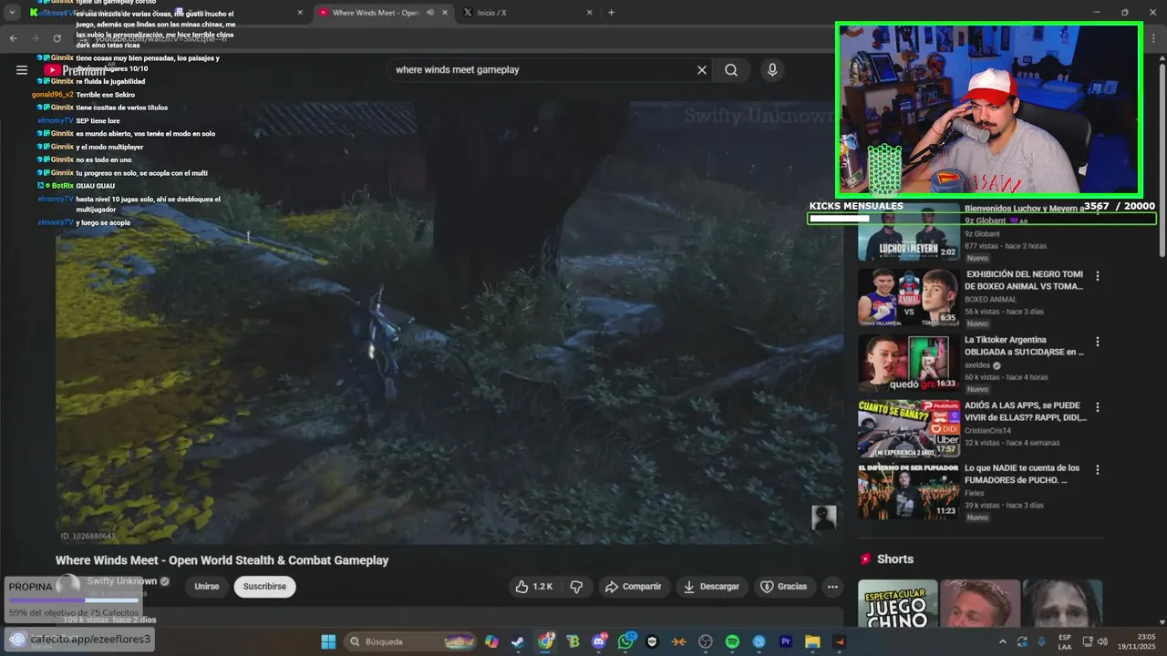Screen dimensions: 1167x656
Task: Click the CristianCris14 channel name
Action: click(x=987, y=430)
